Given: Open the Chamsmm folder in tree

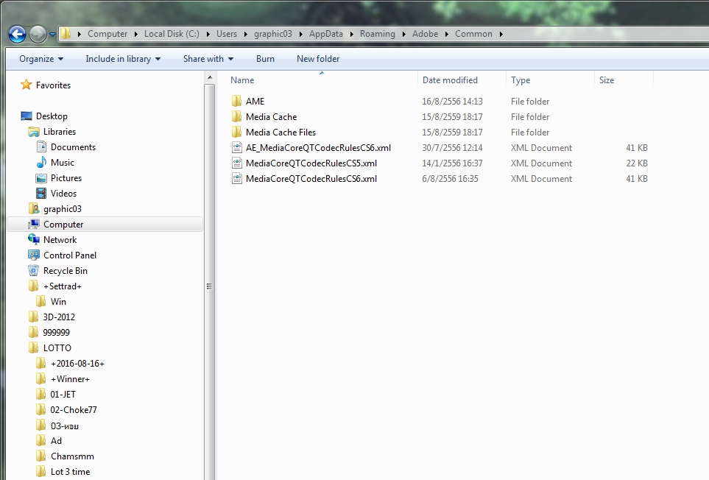Looking at the screenshot, I should point(72,456).
